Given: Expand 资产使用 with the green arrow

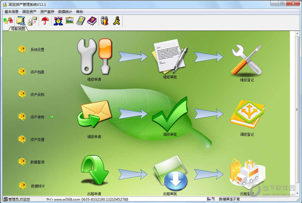Looking at the screenshot, I should click(51, 117).
